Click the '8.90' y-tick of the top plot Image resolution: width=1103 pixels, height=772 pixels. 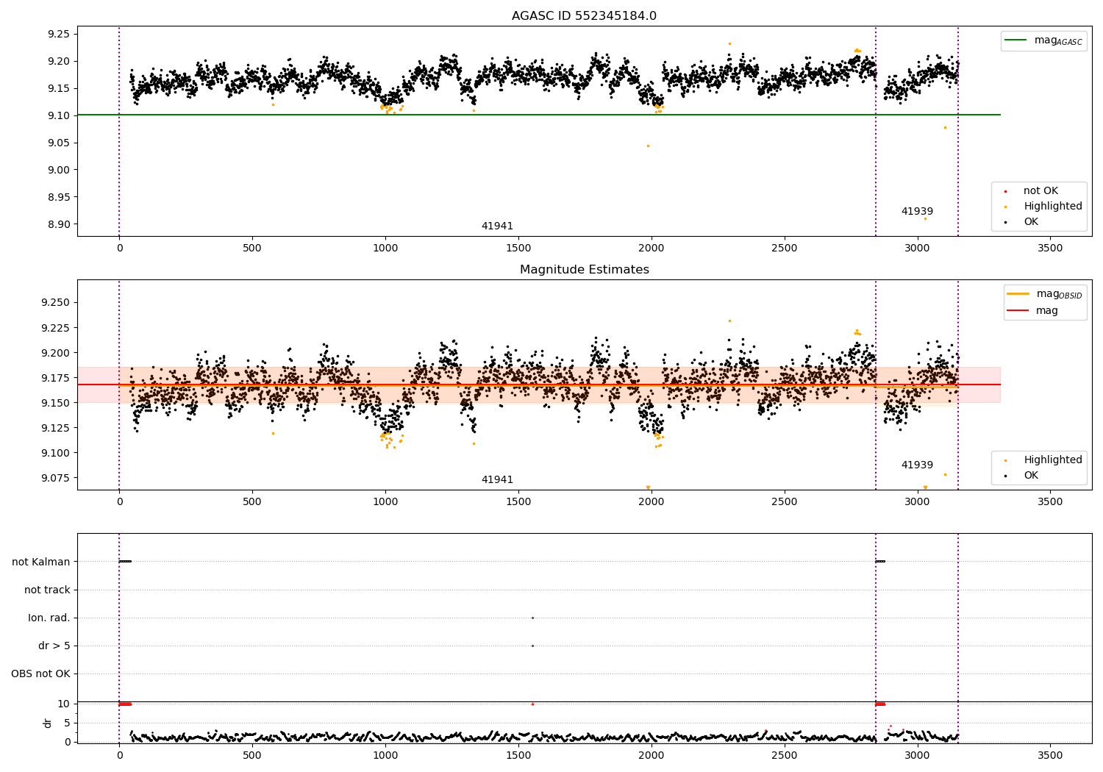(58, 225)
